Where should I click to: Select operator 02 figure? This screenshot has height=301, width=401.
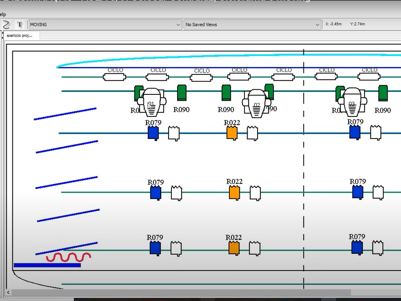coord(257,104)
